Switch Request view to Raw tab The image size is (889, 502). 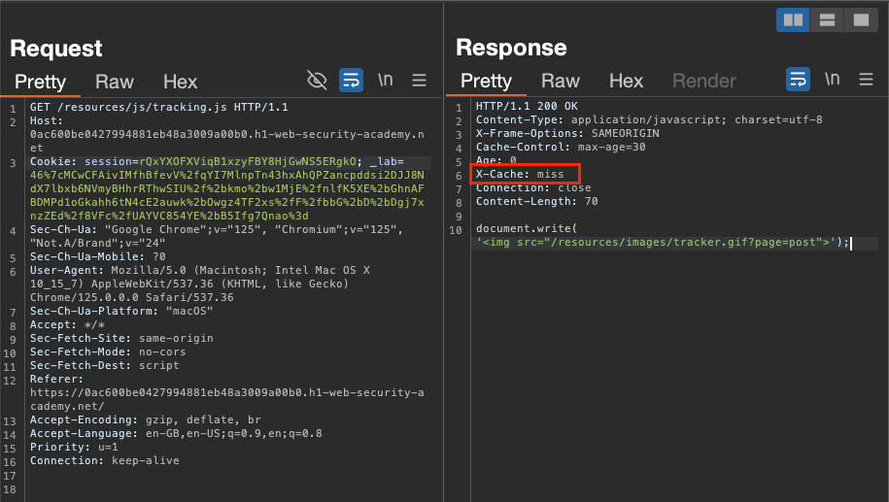pos(115,82)
